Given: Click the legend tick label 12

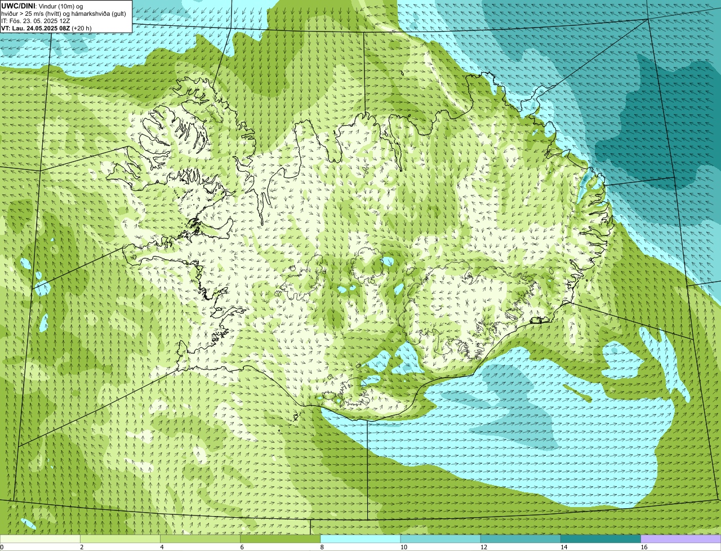Looking at the screenshot, I should point(484,547).
